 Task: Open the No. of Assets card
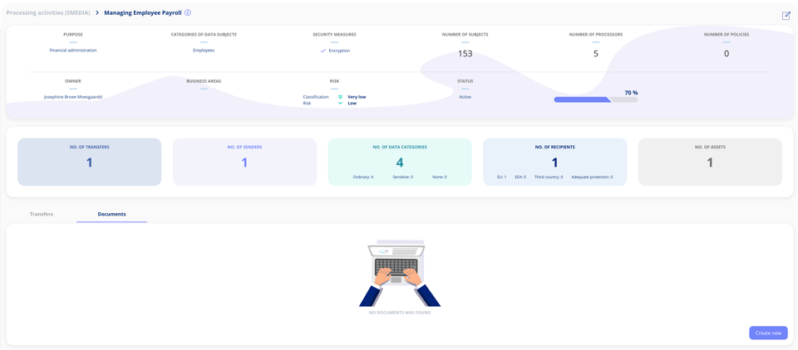(710, 162)
